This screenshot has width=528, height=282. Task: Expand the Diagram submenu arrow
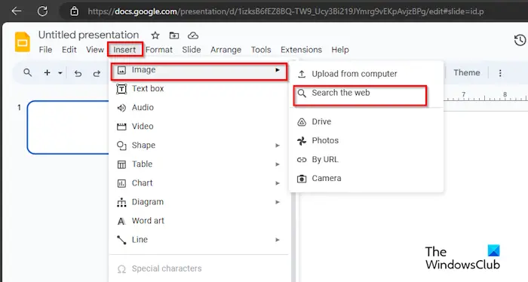coord(278,202)
